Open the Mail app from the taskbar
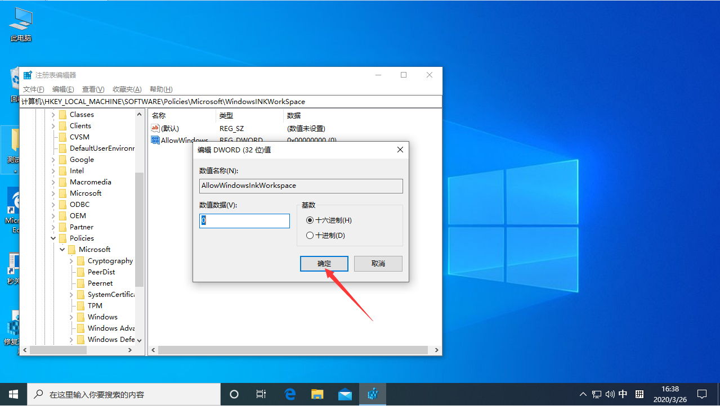720x406 pixels. pyautogui.click(x=345, y=394)
